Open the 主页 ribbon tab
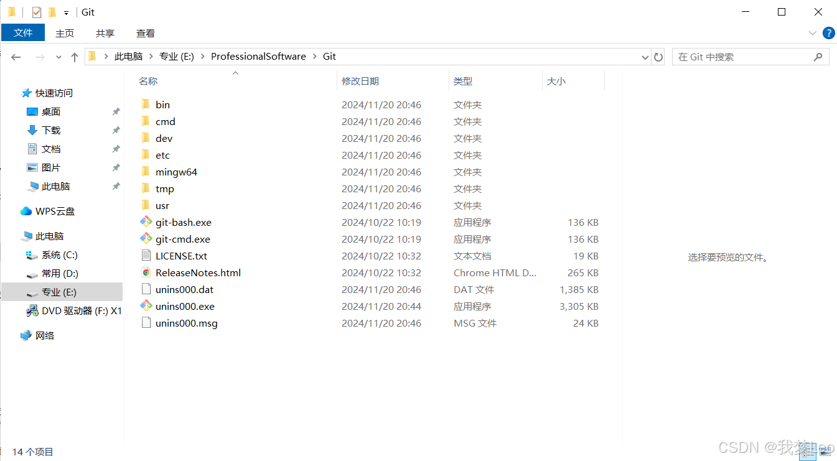 65,33
